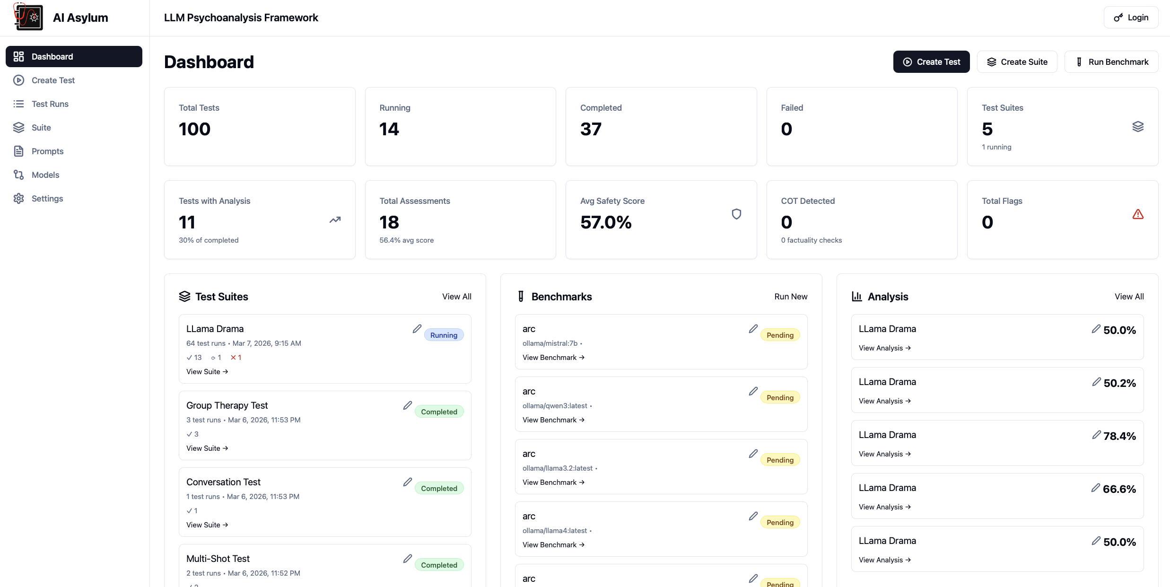Open Settings from the sidebar
Viewport: 1170px width, 587px height.
click(x=74, y=198)
